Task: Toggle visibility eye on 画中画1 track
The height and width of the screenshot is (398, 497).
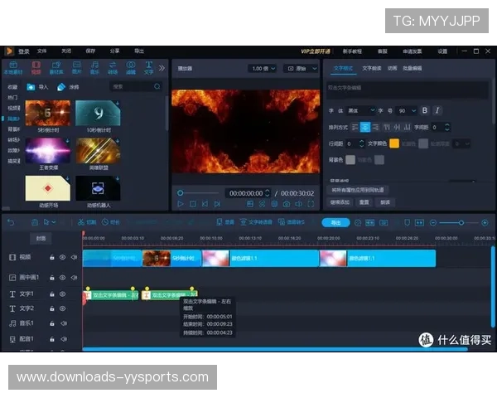Action: click(x=62, y=277)
